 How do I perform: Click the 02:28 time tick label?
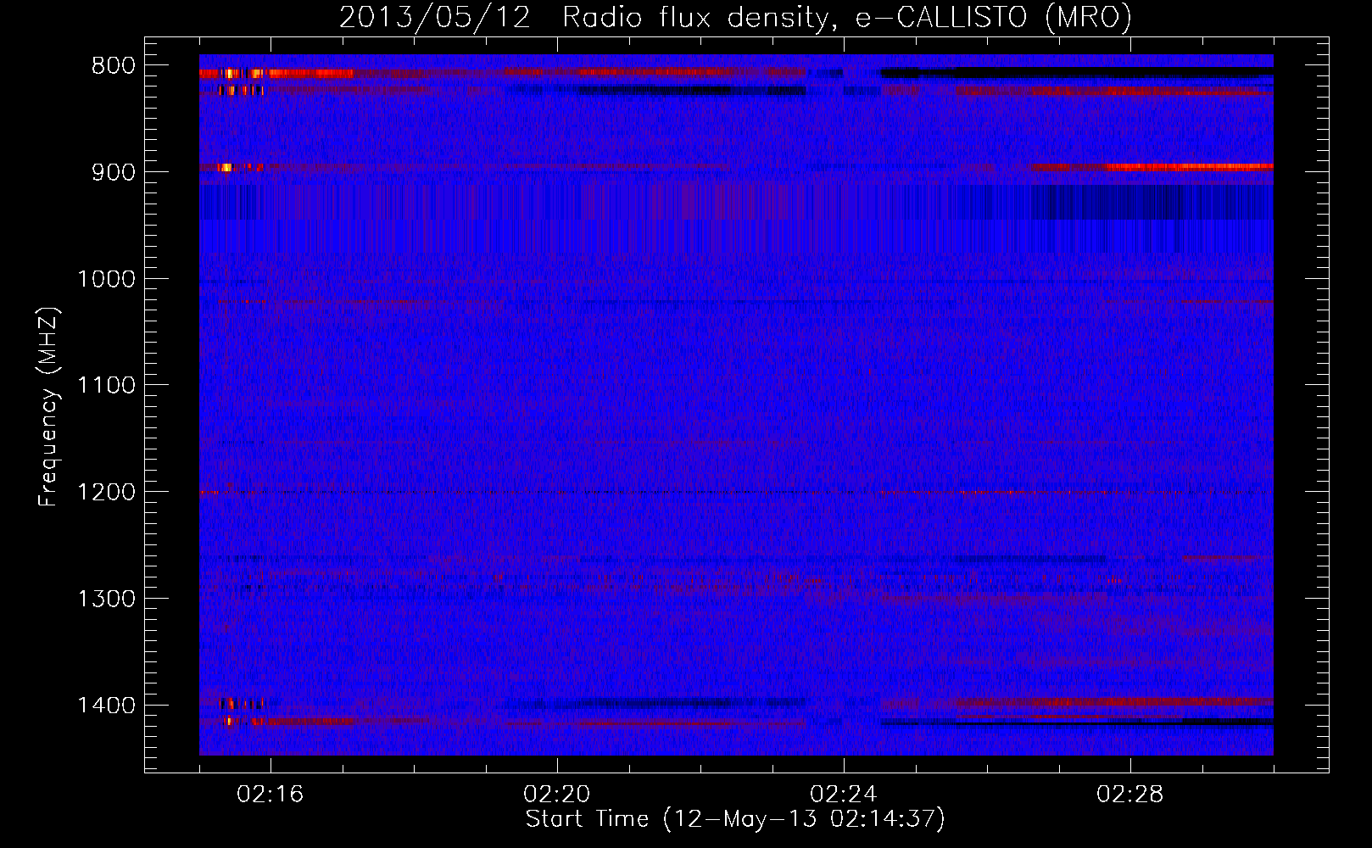(1130, 795)
